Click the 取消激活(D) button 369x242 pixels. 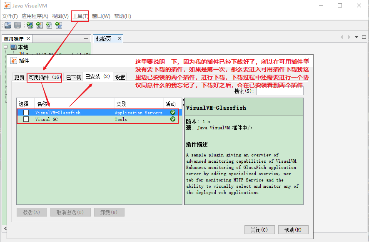(x=70, y=212)
